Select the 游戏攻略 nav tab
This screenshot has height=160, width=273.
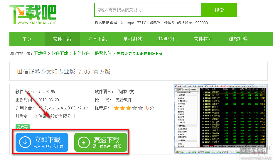click(238, 39)
